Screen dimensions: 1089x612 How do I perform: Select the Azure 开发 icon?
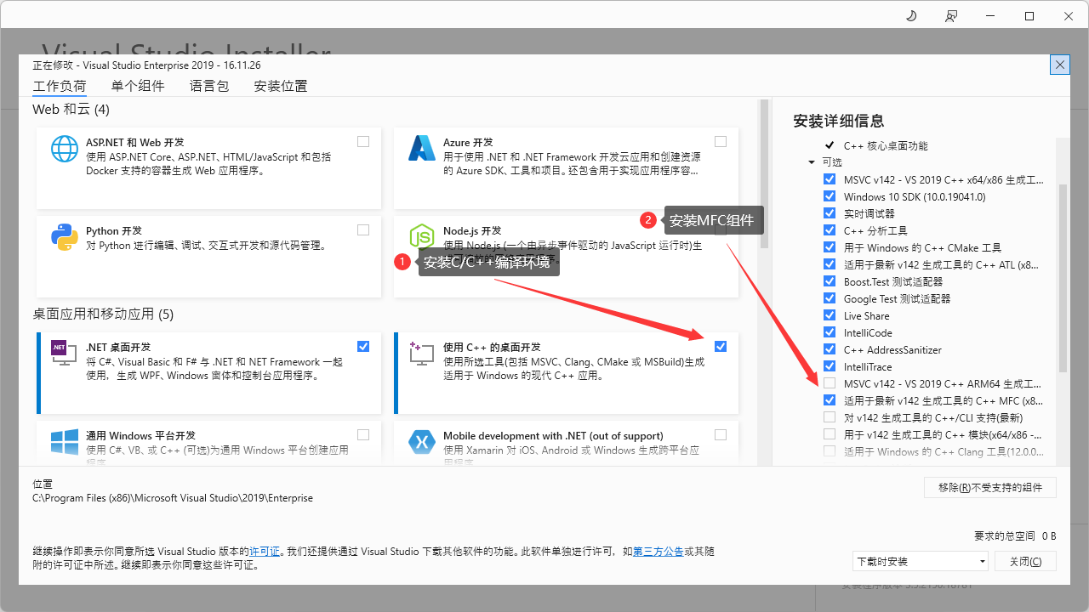(422, 150)
